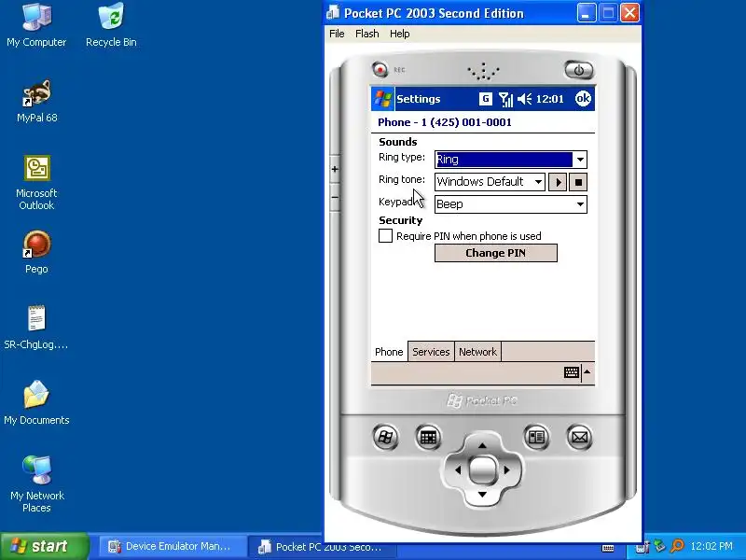Image resolution: width=746 pixels, height=560 pixels.
Task: Click the D-pad down arrow
Action: coord(482,495)
